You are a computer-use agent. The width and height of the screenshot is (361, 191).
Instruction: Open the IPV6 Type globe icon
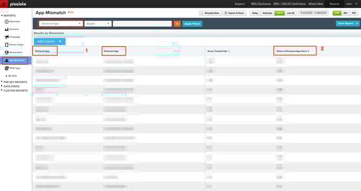tap(7, 68)
